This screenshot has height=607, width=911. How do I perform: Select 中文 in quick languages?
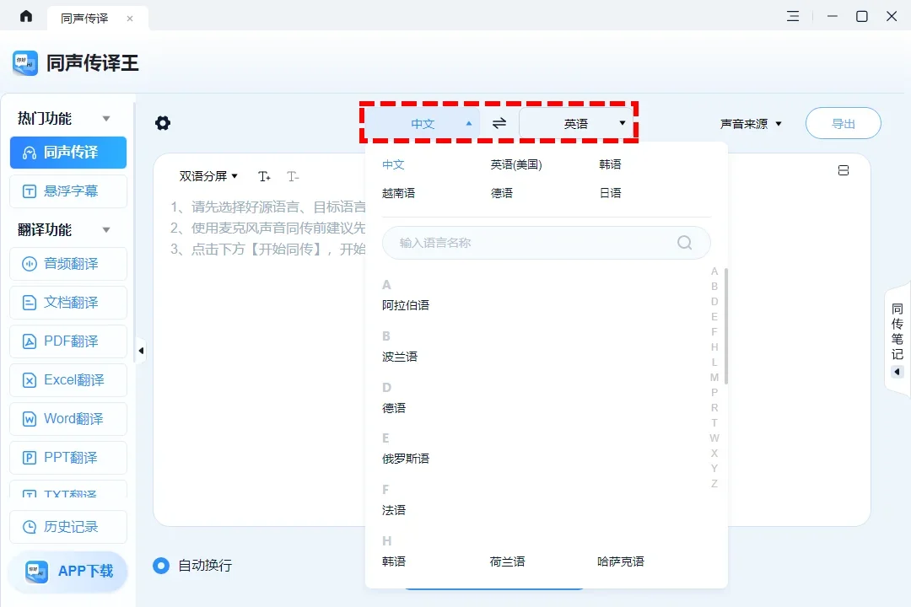393,164
